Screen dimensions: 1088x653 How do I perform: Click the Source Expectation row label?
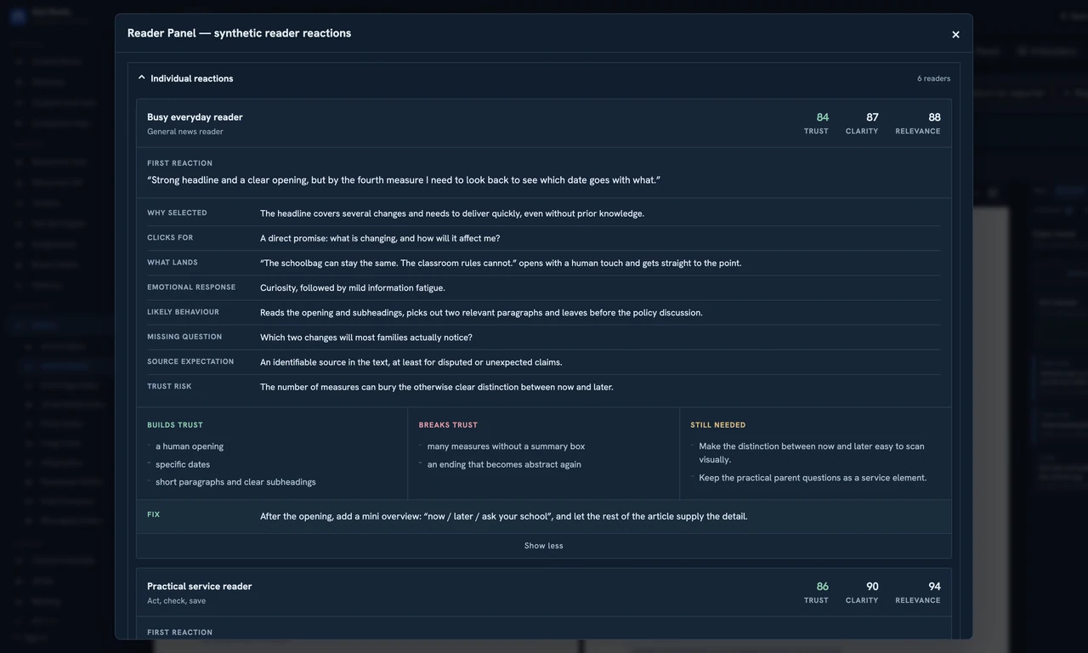[190, 362]
